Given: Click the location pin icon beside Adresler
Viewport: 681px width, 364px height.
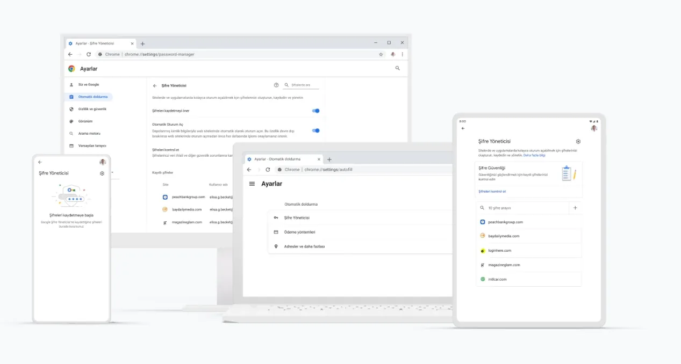Looking at the screenshot, I should (276, 246).
